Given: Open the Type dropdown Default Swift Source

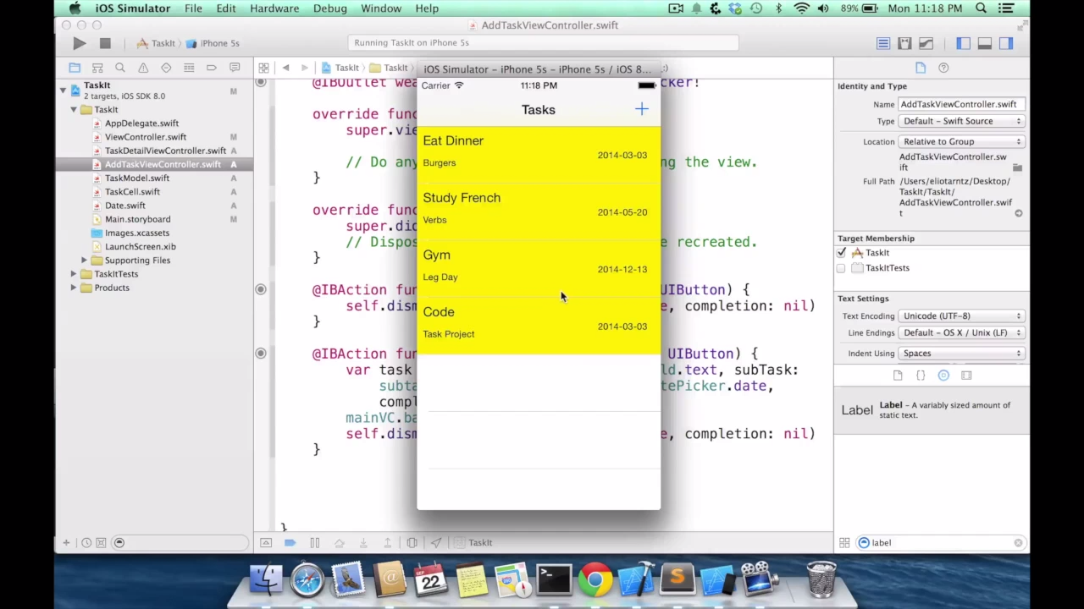Looking at the screenshot, I should [x=961, y=121].
